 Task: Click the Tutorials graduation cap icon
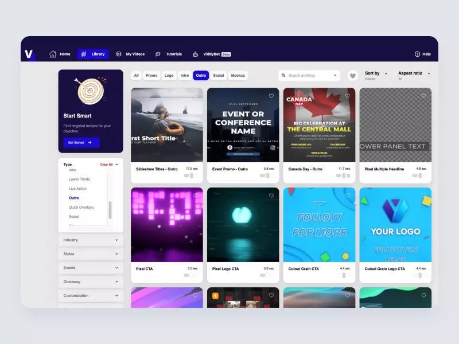tap(158, 54)
